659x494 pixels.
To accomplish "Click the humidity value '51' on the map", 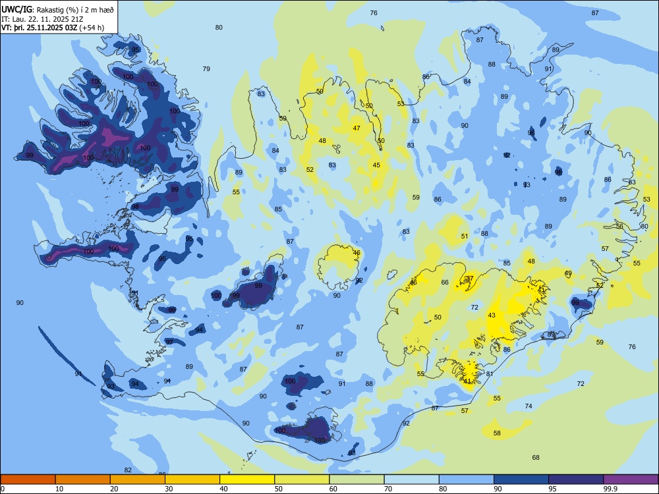I will click(465, 236).
